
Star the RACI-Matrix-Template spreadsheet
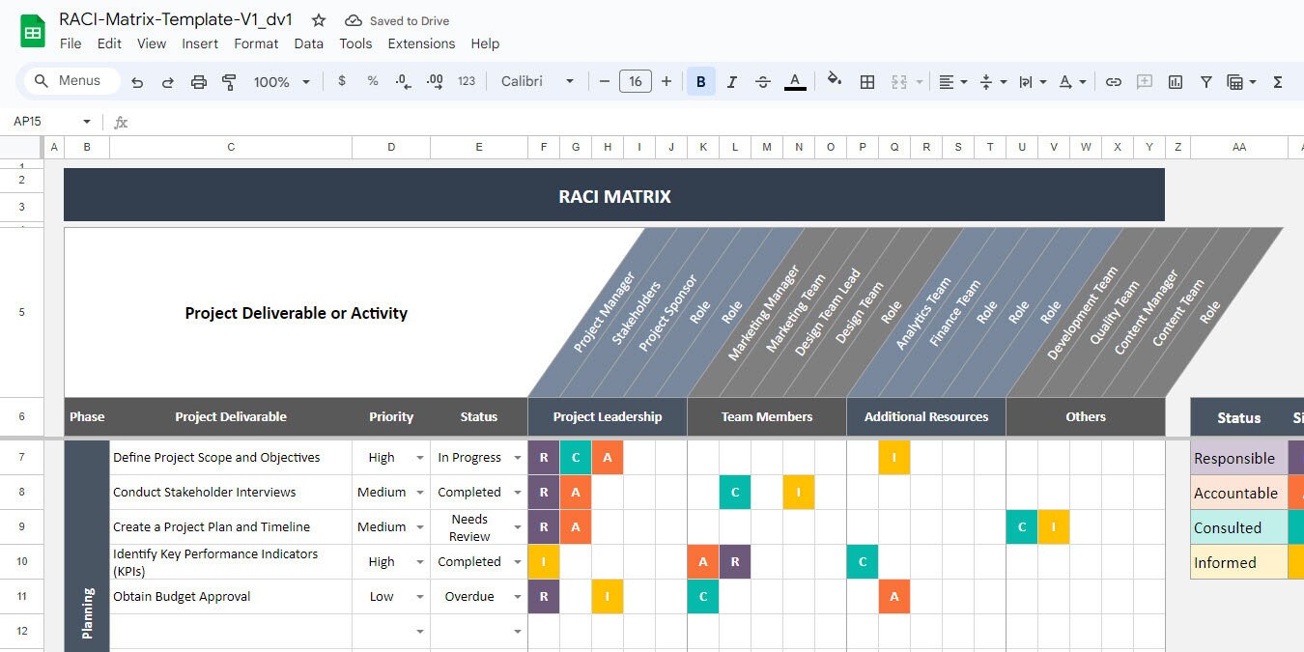pos(317,19)
